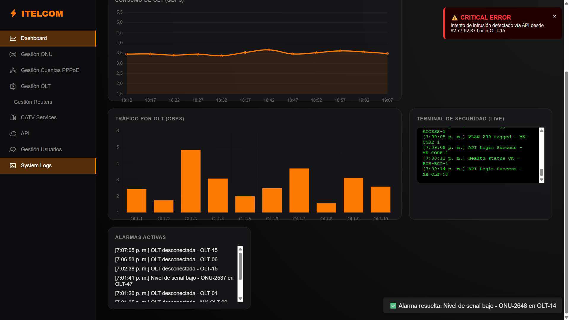
Task: Select alarm 'Nivel de señal bajo - ONU-2537 en OLT-47'
Action: [x=174, y=281]
